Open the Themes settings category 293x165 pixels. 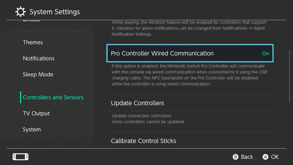pyautogui.click(x=33, y=42)
